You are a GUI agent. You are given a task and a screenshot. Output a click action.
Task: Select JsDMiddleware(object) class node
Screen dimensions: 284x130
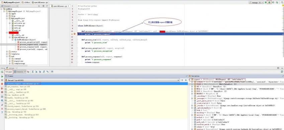(25, 40)
